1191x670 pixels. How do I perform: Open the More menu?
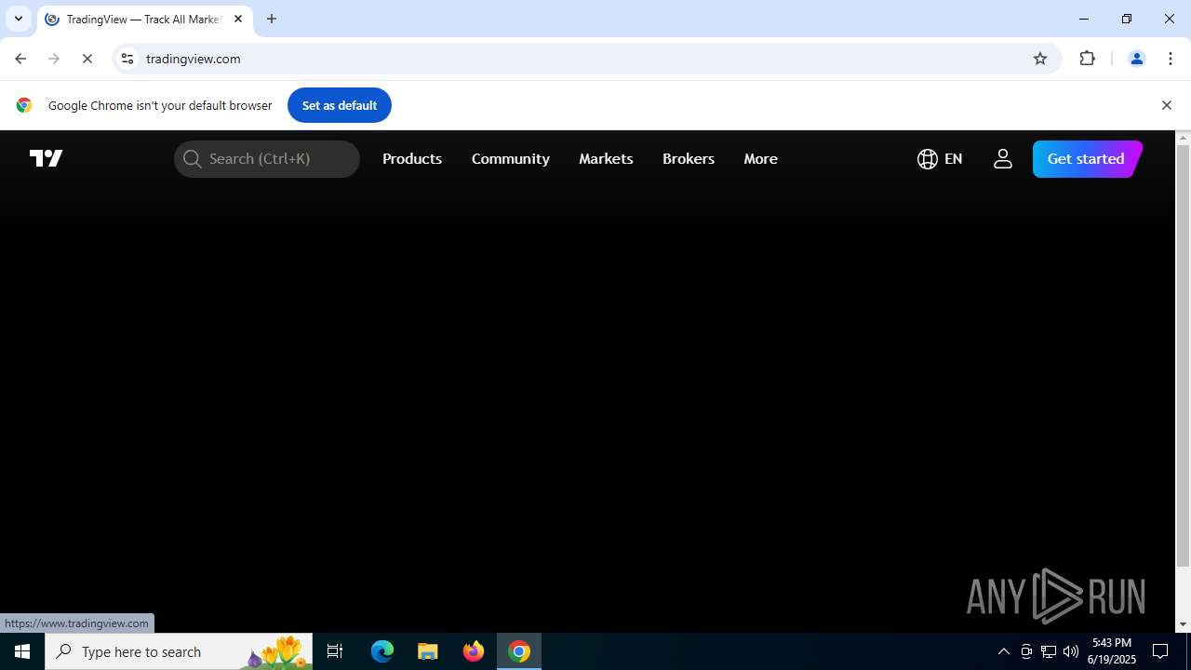click(760, 158)
